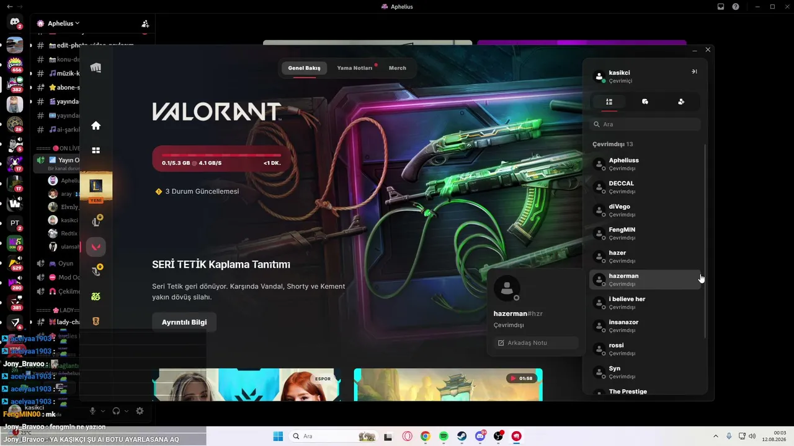
Task: Select the 2XKO game icon
Action: 96,297
